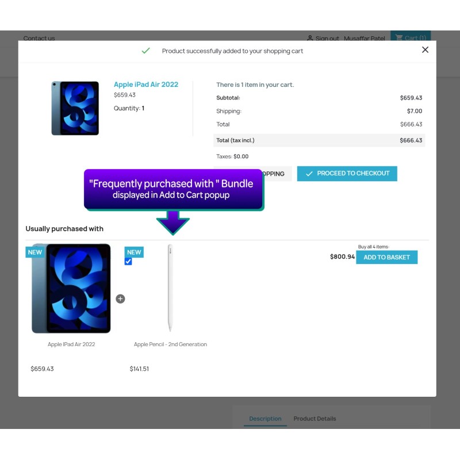Close the add-to-cart popup with the X
This screenshot has width=460, height=460.
click(425, 50)
